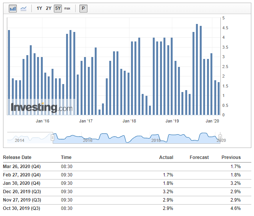The image size is (254, 216).
Task: Click 2014 in the navigator timeline
Action: pyautogui.click(x=19, y=140)
